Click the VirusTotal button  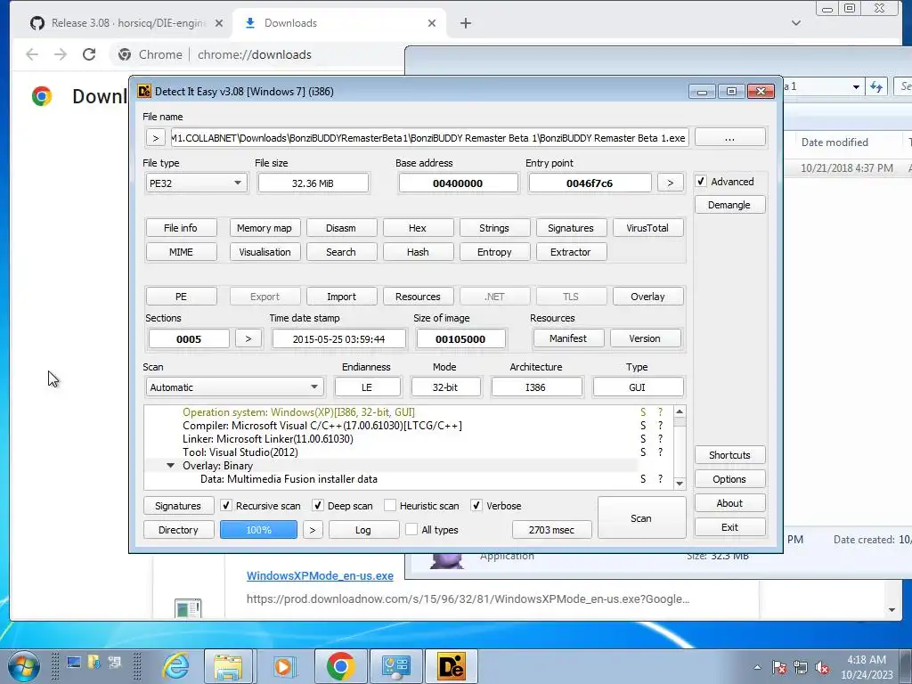coord(647,227)
